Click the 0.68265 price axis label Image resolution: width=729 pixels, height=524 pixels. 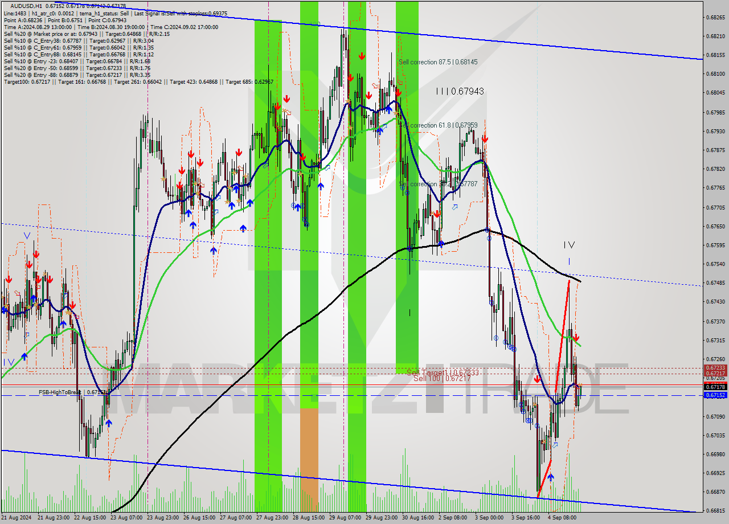715,17
